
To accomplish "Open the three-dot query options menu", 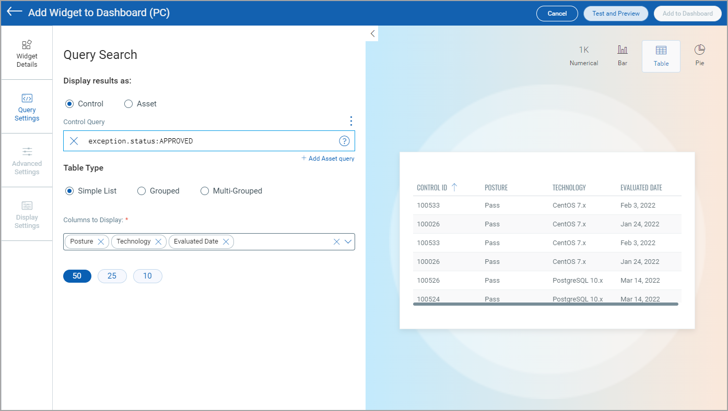I will (351, 121).
